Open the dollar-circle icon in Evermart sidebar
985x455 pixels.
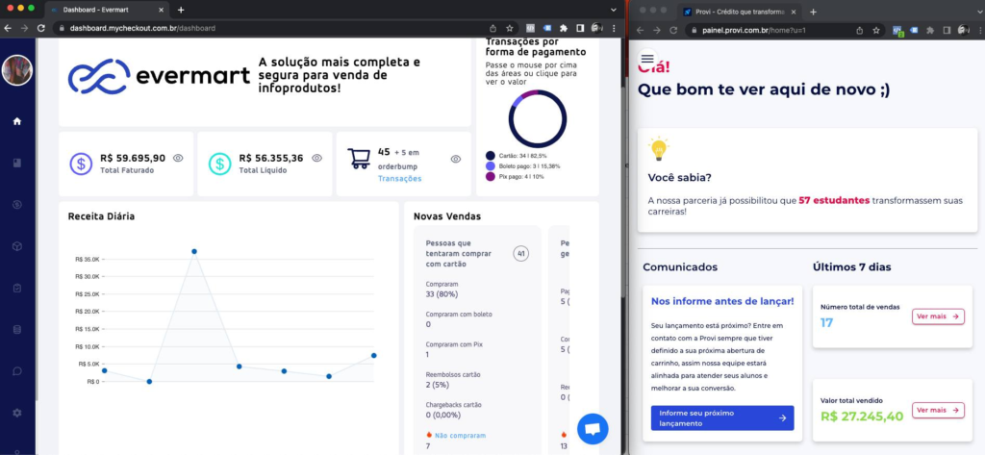tap(17, 204)
